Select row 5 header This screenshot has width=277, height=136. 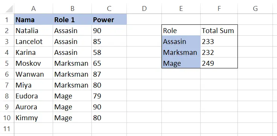pos(7,63)
